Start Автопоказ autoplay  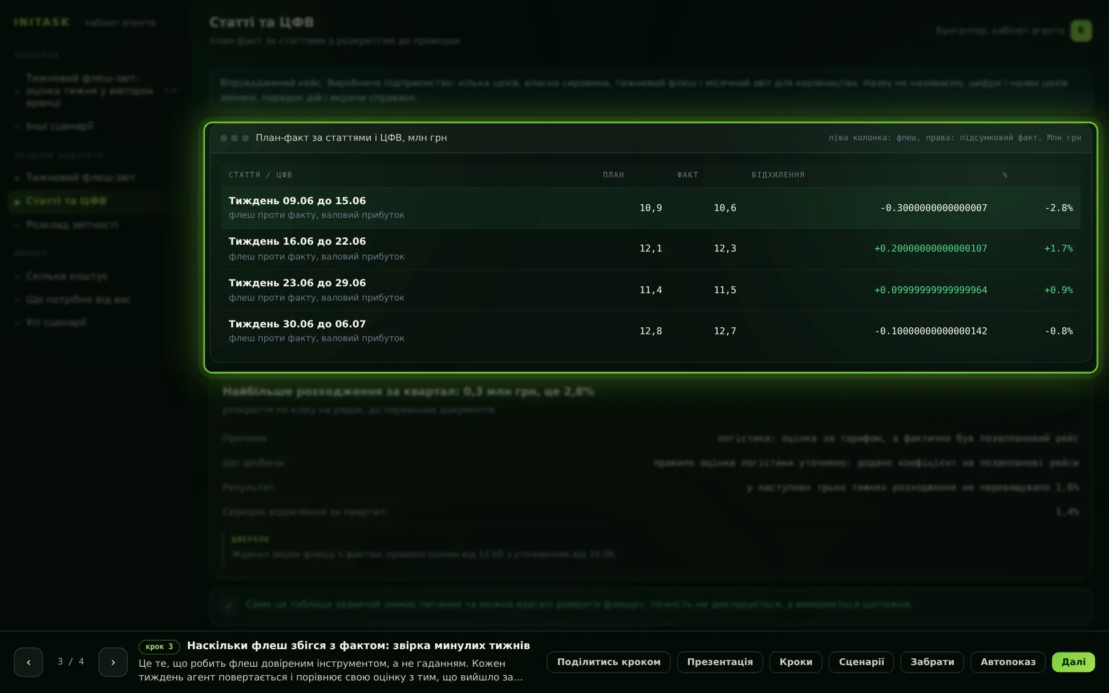coord(1008,662)
